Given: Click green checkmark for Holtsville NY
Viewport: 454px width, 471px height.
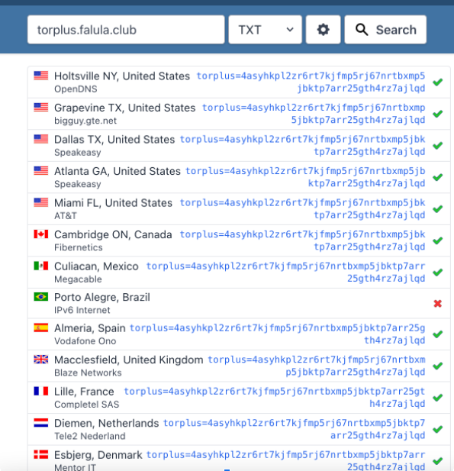Looking at the screenshot, I should 437,82.
